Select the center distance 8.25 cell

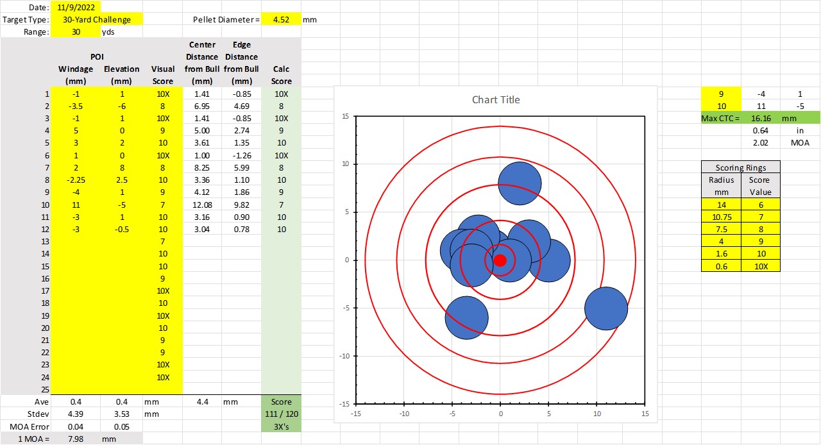202,167
